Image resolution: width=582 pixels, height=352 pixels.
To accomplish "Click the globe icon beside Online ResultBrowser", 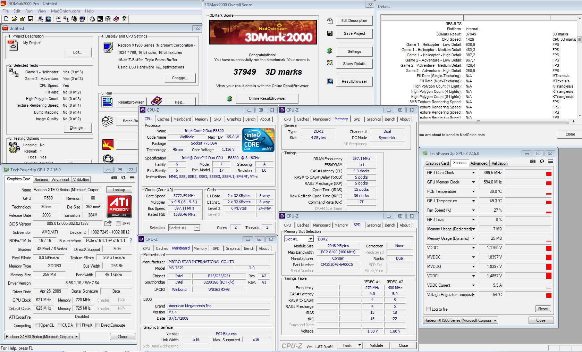I will pos(229,99).
